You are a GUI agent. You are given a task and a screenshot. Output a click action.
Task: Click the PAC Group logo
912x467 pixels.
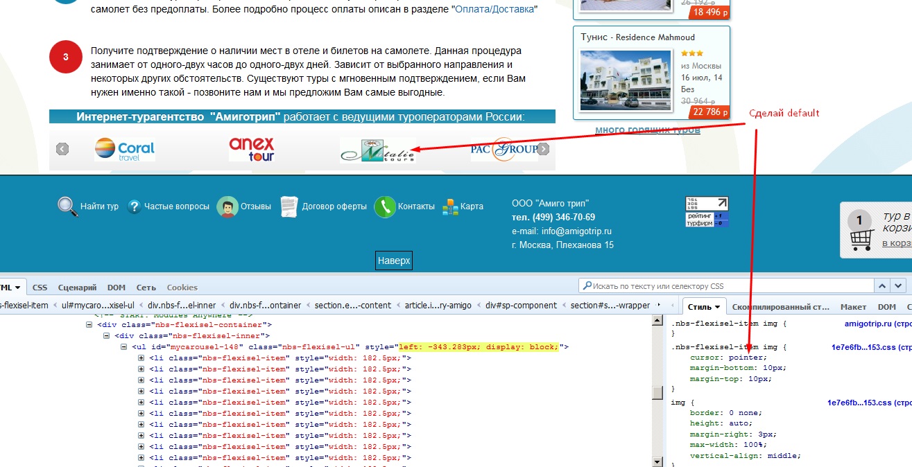(x=504, y=150)
